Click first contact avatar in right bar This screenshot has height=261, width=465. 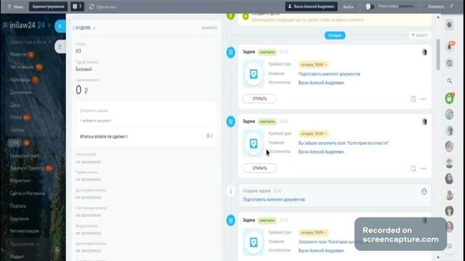coord(449,115)
